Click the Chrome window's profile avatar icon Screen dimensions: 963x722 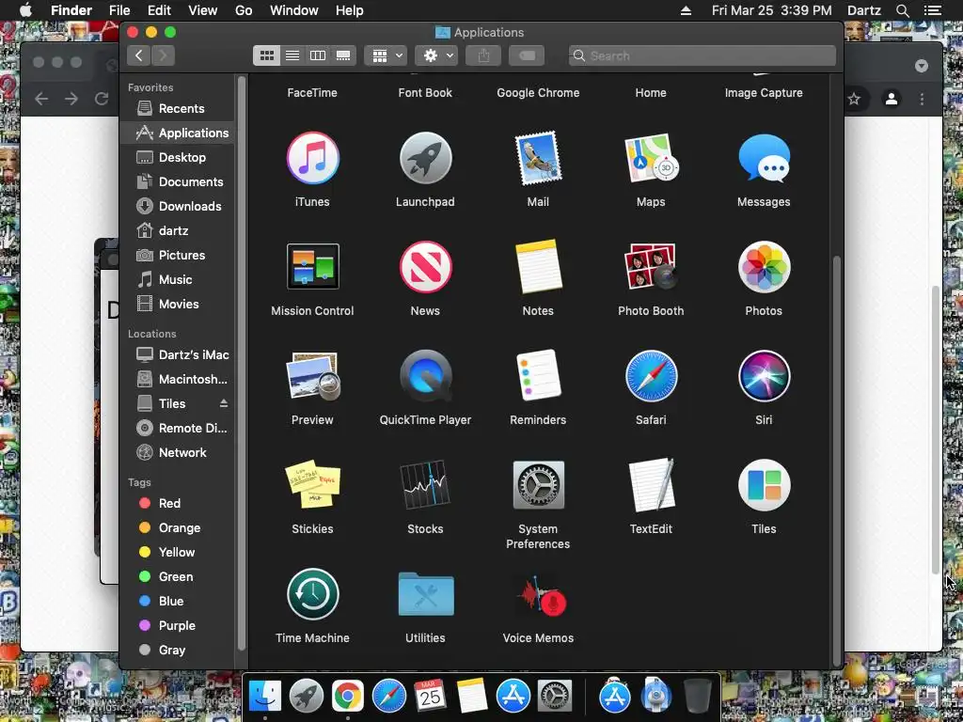point(892,99)
